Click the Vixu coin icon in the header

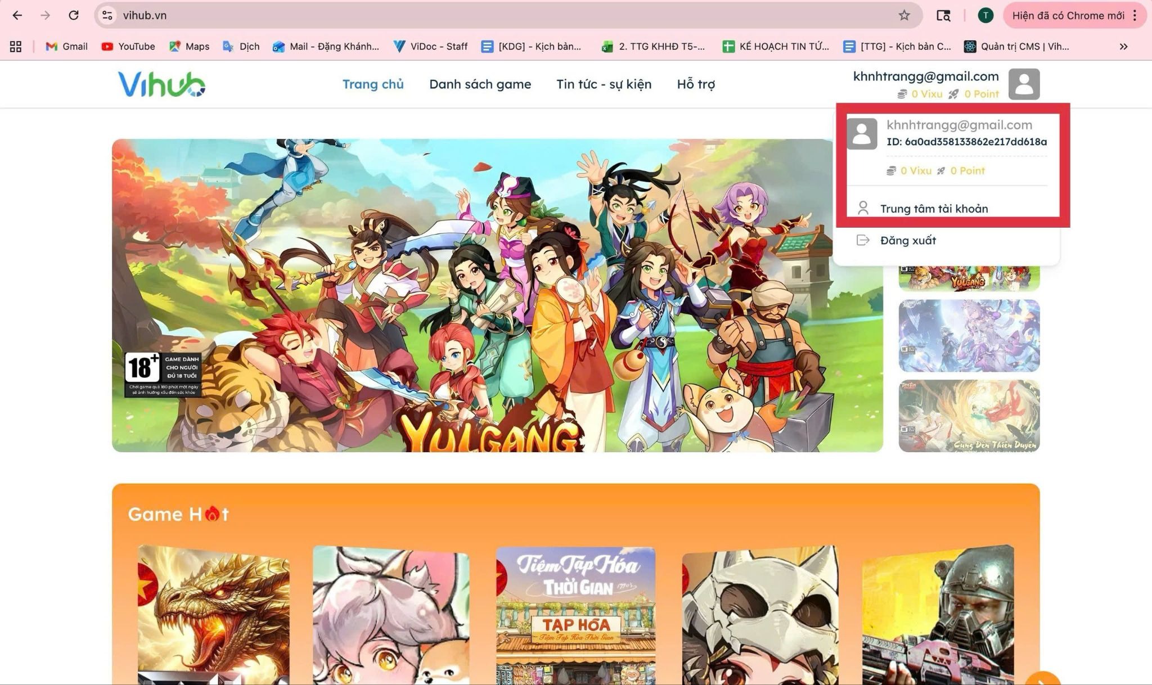902,94
